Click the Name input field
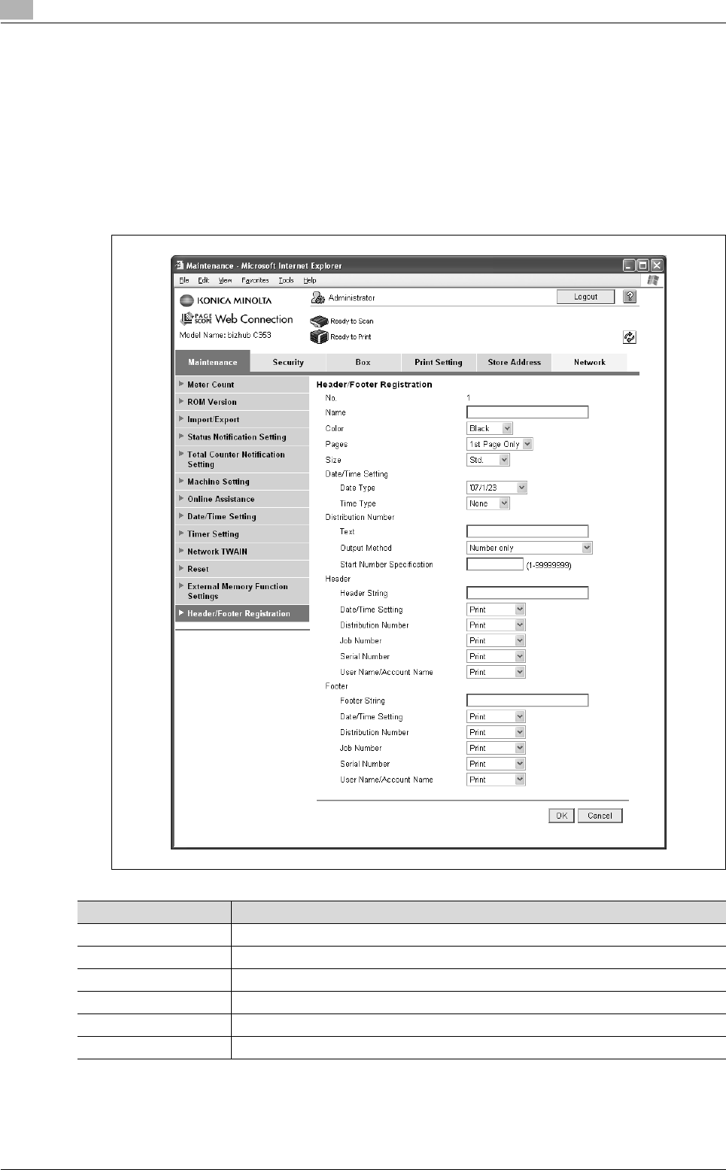726x1170 pixels. click(x=527, y=412)
